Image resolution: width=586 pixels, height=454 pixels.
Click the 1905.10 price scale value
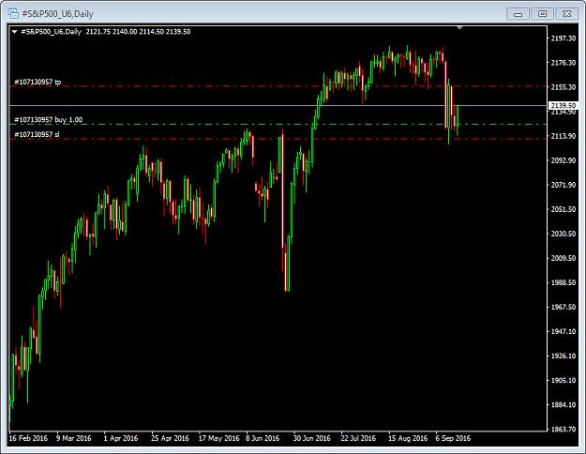(563, 380)
